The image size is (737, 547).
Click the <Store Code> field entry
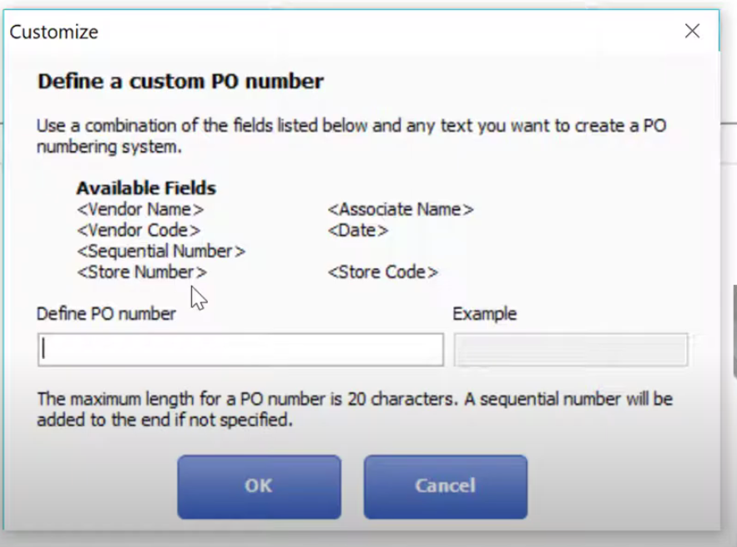tap(382, 272)
